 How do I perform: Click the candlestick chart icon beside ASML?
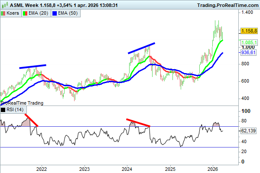coord(5,5)
